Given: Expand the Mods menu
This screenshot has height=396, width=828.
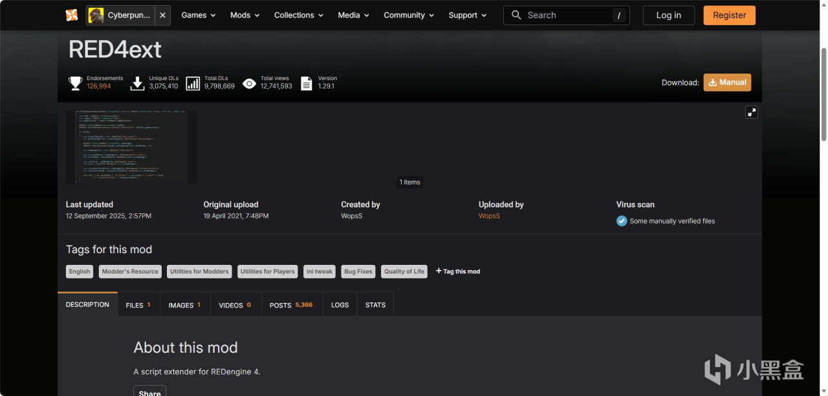Looking at the screenshot, I should [x=245, y=15].
